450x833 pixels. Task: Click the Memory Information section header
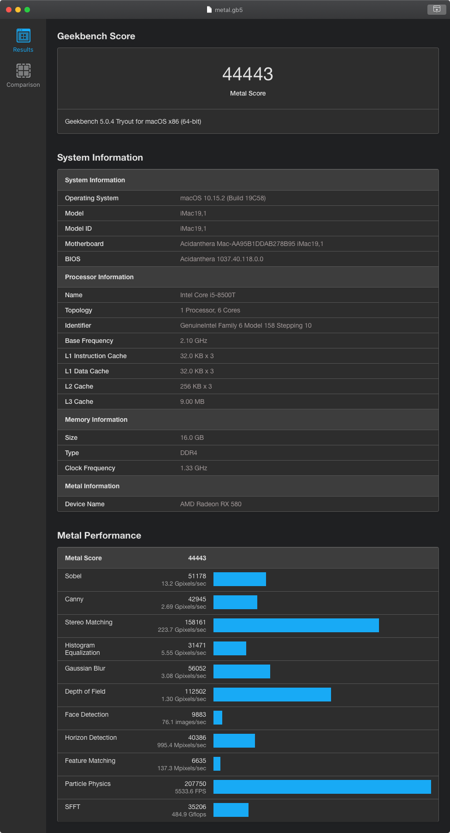tap(248, 419)
